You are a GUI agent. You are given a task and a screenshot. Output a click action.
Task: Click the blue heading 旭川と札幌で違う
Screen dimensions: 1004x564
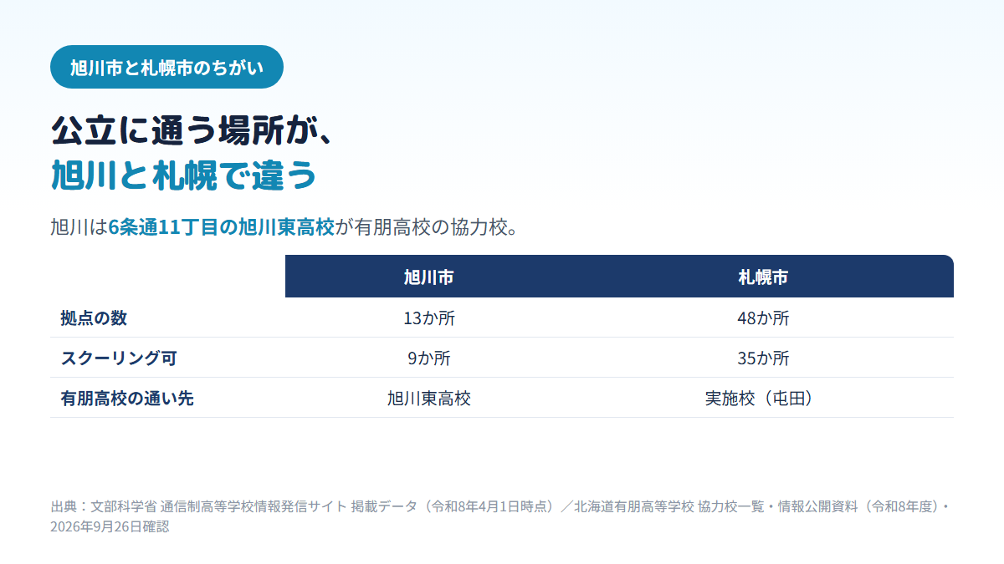[x=184, y=175]
